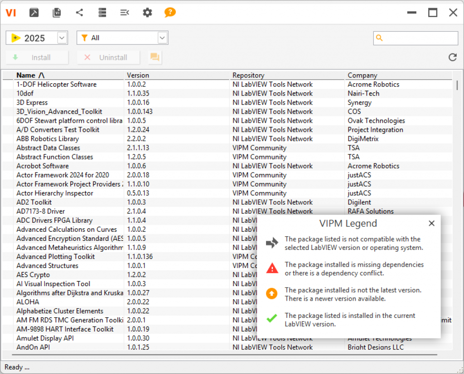This screenshot has height=374, width=464.
Task: Click the orange comments chat icon
Action: pos(155,57)
